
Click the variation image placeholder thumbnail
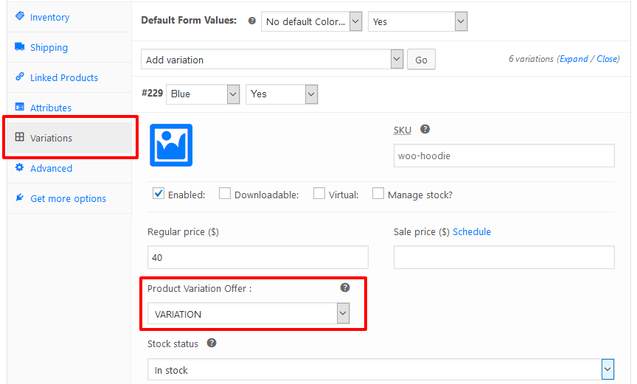[171, 145]
